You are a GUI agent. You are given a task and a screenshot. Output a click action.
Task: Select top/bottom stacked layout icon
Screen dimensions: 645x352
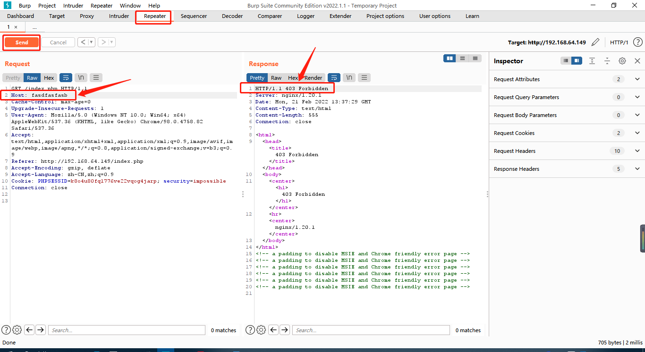[463, 59]
